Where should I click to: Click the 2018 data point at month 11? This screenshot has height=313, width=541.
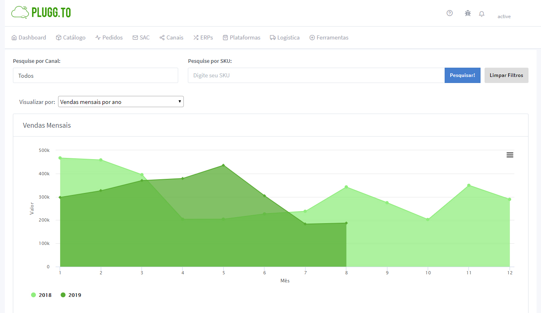pos(469,185)
